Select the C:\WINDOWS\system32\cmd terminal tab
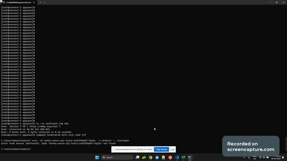This screenshot has height=161, width=287. 18,2
